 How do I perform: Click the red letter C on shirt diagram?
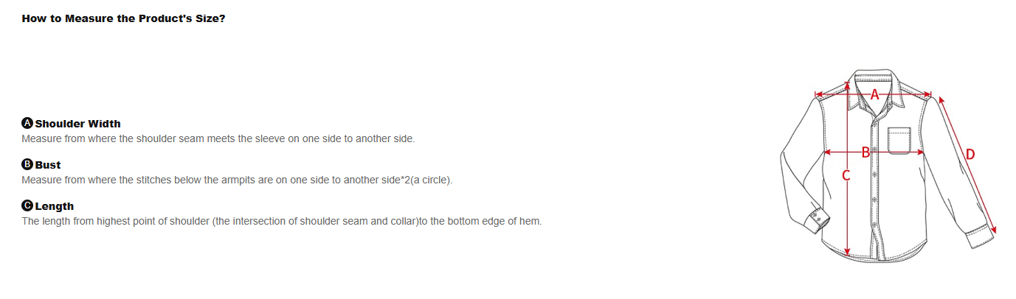coord(846,175)
